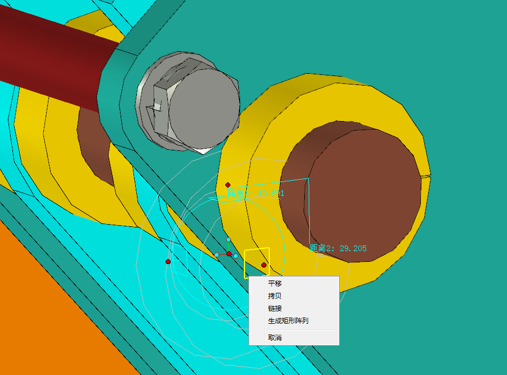
Task: Pick the 链接 context menu option
Action: [275, 309]
